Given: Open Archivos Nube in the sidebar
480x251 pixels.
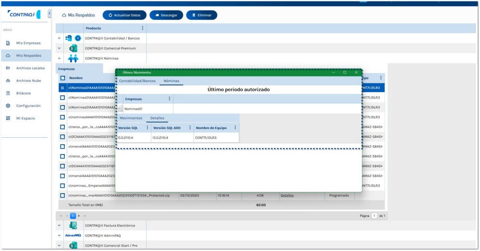Looking at the screenshot, I should pyautogui.click(x=28, y=81).
